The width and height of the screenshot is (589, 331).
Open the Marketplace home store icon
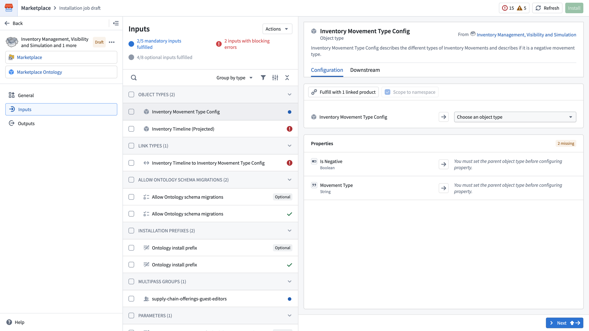point(9,8)
